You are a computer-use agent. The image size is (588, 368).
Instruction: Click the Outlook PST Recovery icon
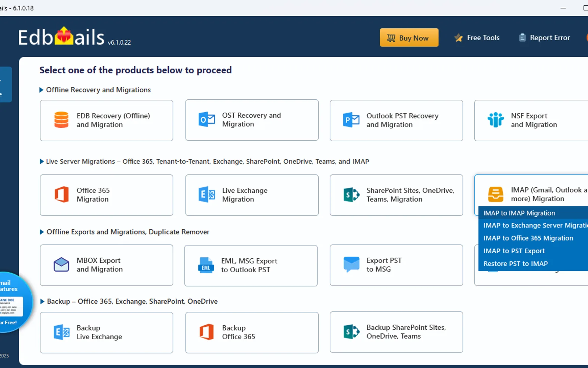click(x=351, y=120)
